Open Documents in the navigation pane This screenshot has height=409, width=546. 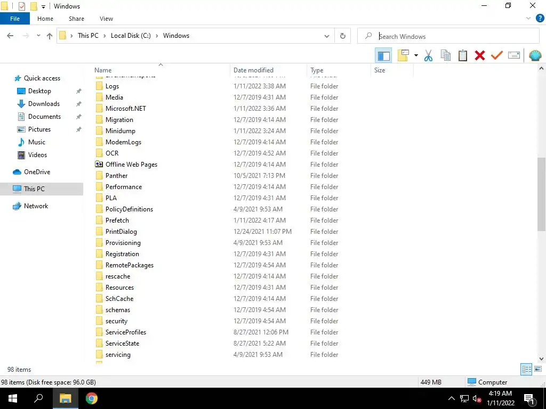pos(44,117)
